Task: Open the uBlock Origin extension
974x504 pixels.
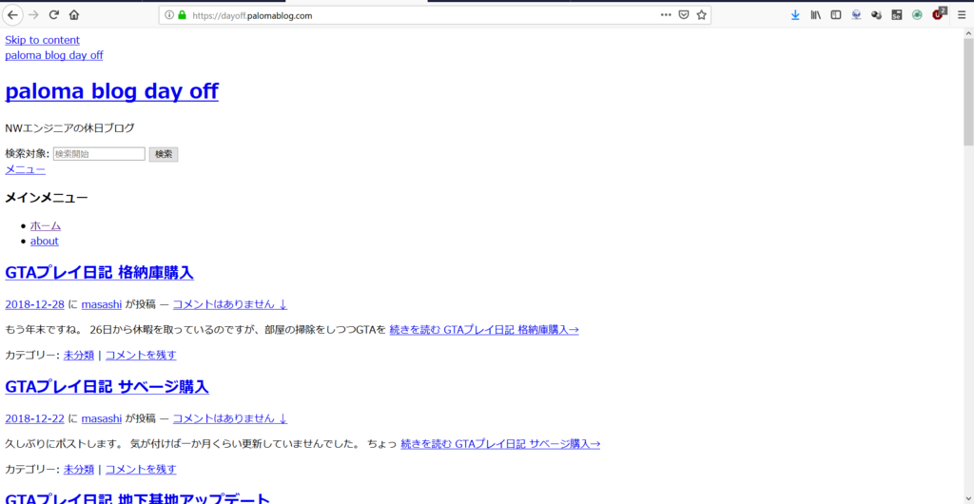Action: point(938,14)
